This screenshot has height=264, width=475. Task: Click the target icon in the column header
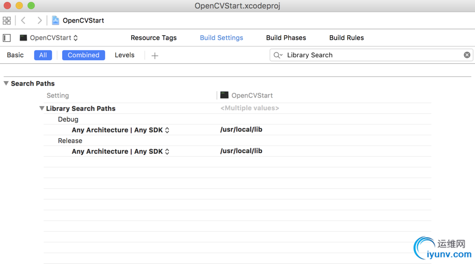pos(224,95)
